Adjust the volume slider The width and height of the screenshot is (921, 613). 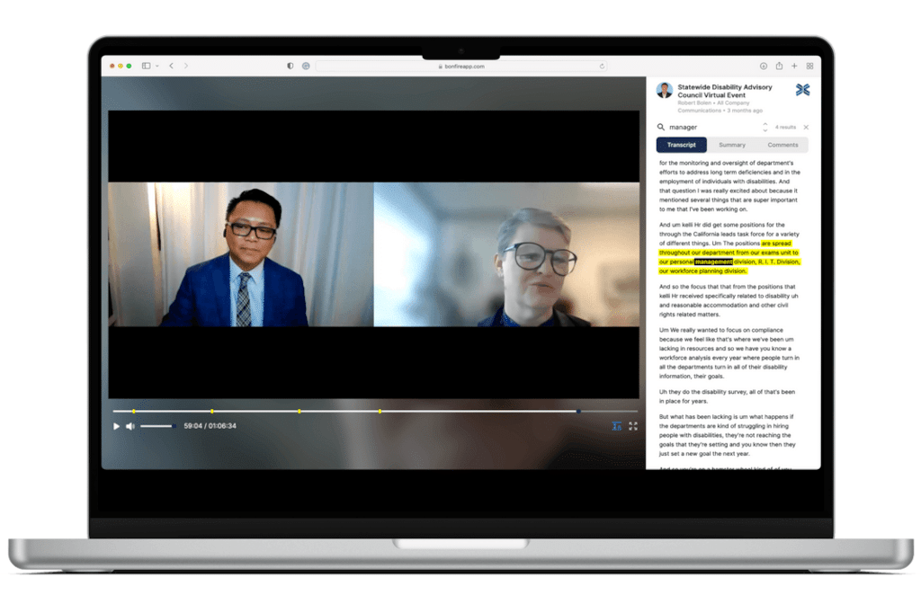(156, 426)
